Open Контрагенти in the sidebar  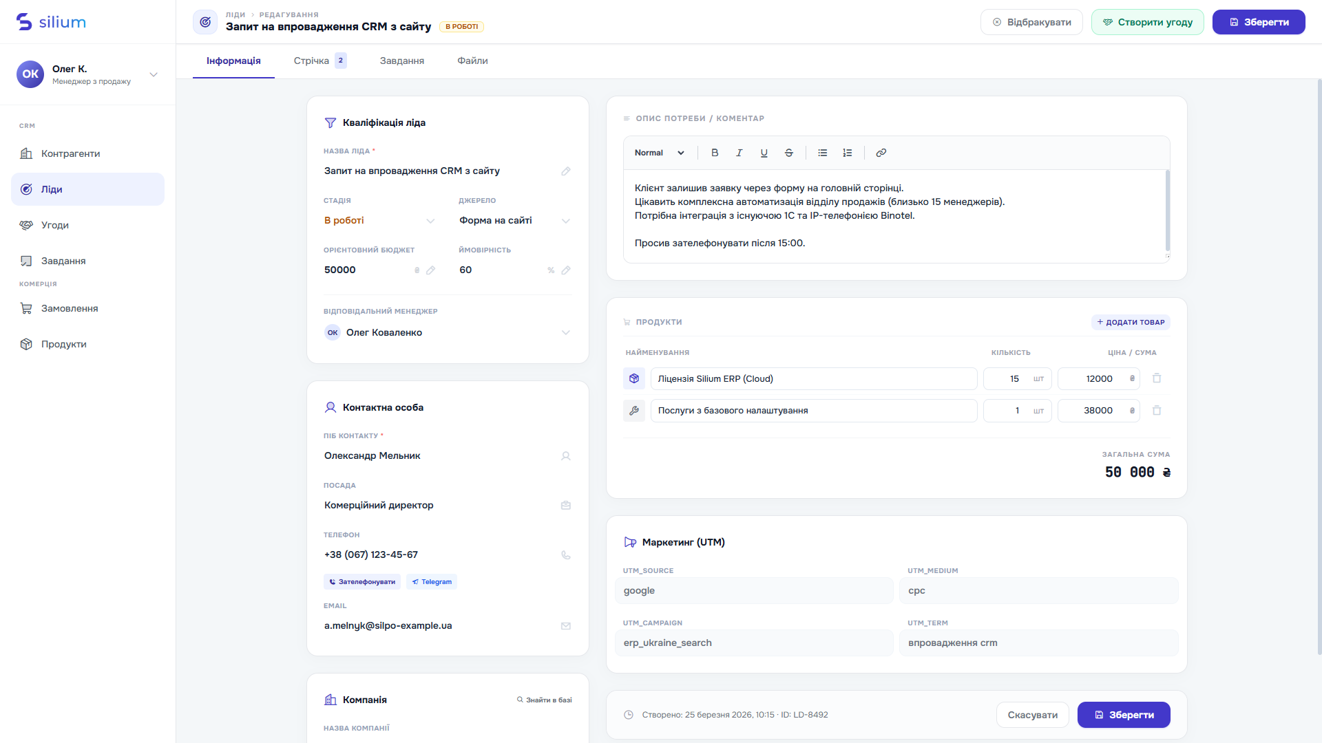(87, 153)
